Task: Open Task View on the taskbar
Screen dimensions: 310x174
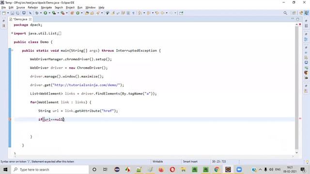Action: 105,170
